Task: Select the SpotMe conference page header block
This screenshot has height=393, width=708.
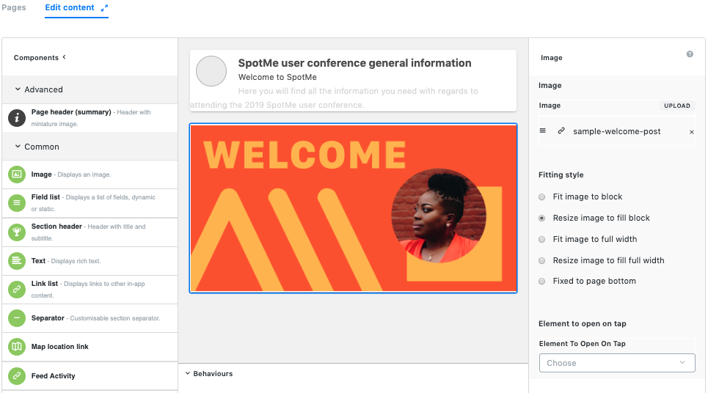Action: coord(353,81)
